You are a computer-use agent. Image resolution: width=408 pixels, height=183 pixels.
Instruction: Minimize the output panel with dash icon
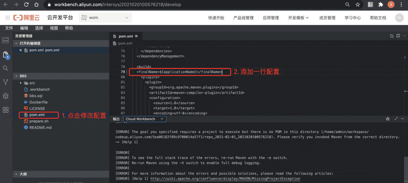click(403, 119)
